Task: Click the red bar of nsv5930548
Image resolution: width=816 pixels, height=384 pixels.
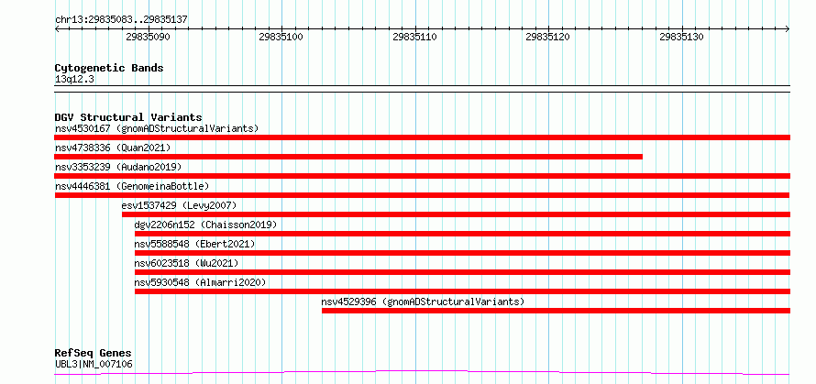Action: [463, 291]
